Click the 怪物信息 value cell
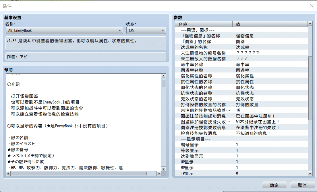 (245, 36)
